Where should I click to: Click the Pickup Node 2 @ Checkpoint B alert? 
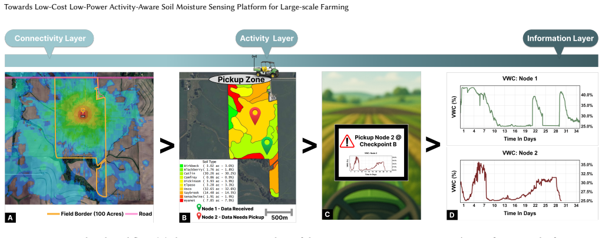click(x=372, y=153)
